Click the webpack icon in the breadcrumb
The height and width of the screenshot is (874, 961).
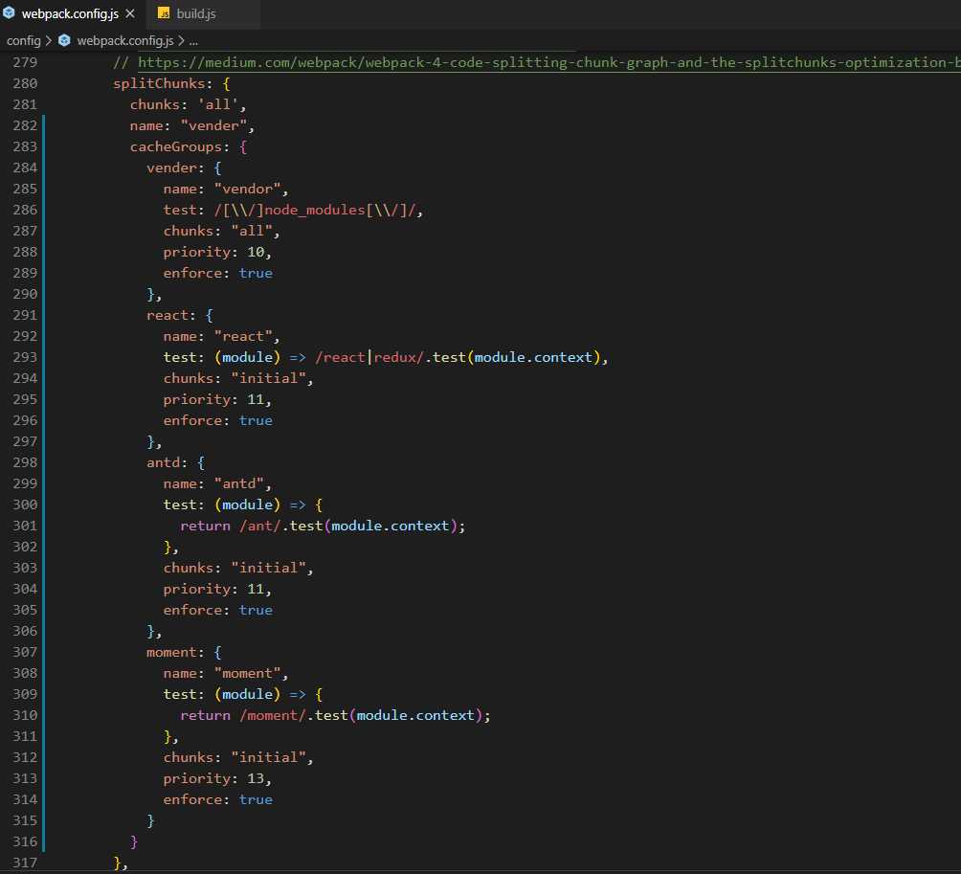[64, 40]
